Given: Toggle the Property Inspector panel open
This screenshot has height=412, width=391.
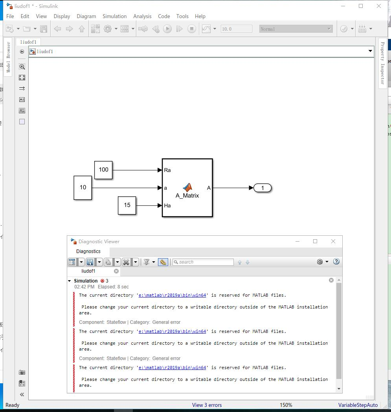Looking at the screenshot, I should (x=382, y=63).
